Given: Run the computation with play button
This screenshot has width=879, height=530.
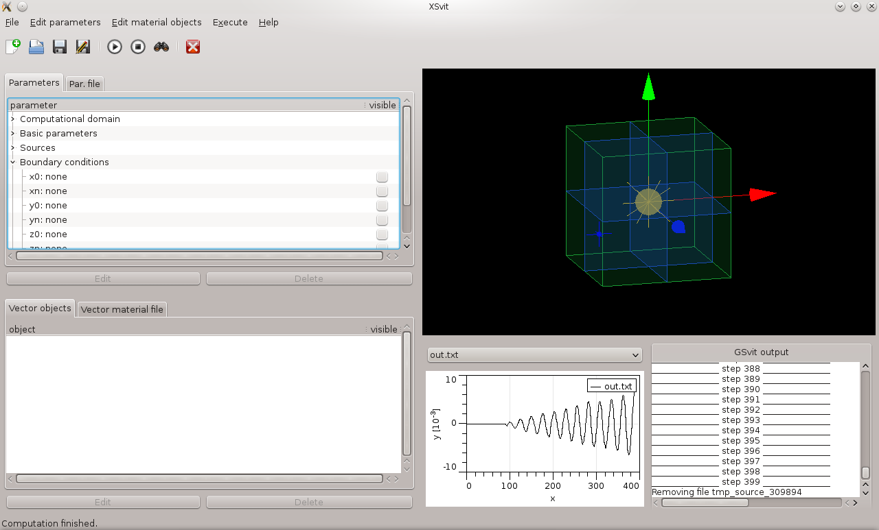Looking at the screenshot, I should tap(115, 47).
